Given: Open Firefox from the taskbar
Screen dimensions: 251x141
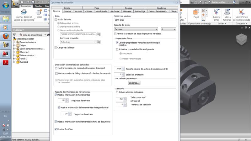Looking at the screenshot, I should [x=6, y=36].
